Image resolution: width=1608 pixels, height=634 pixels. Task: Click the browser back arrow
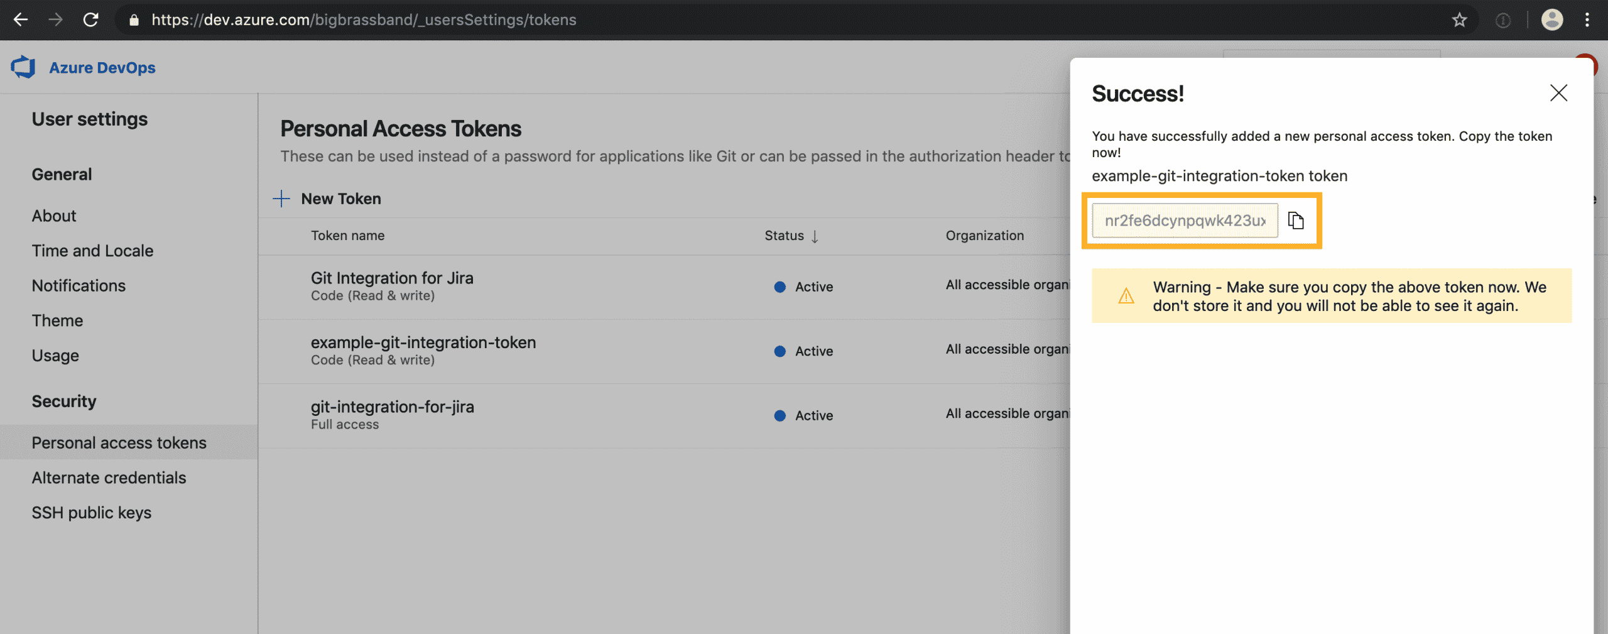coord(21,20)
